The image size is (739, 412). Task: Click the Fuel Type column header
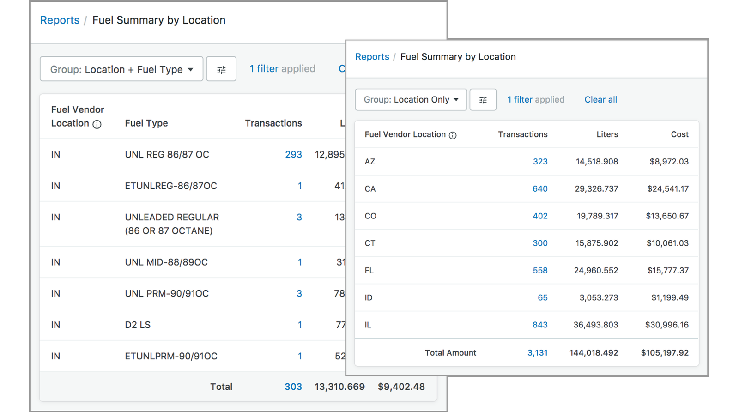pos(146,123)
